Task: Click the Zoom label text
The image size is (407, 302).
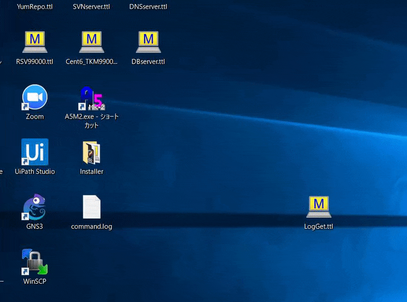Action: click(35, 117)
